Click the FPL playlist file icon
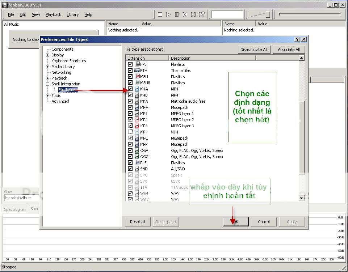Screen dimensions: 348x272 pos(137,64)
